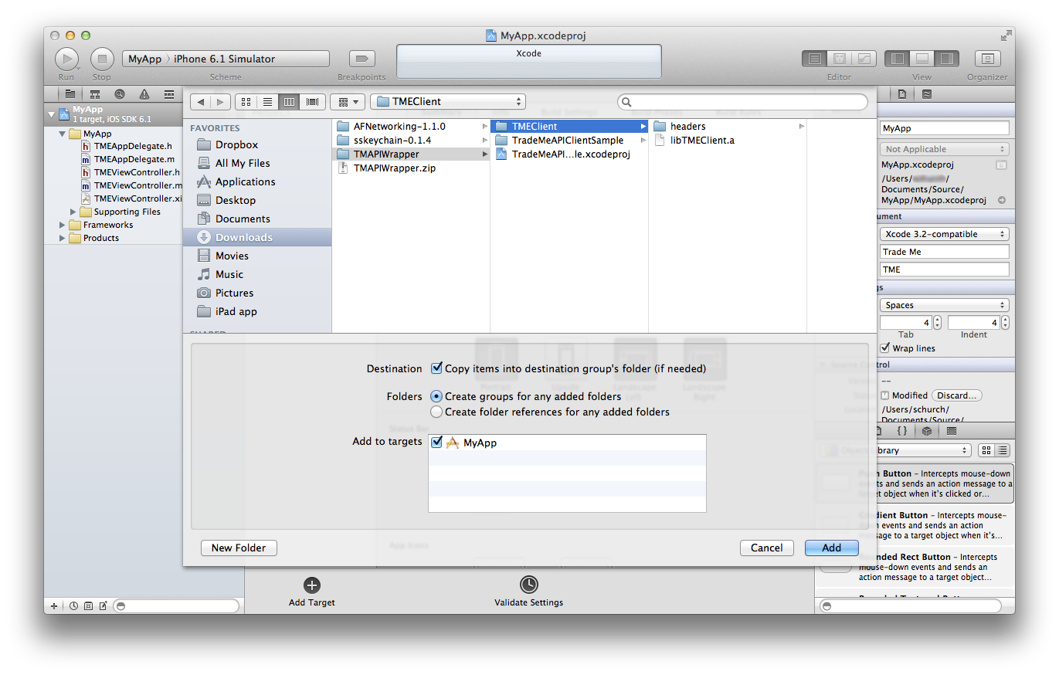Click the Stop toolbar button
The height and width of the screenshot is (675, 1059).
(x=102, y=59)
